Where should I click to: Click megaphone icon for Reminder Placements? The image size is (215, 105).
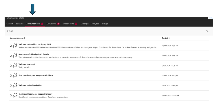pyautogui.click(x=15, y=95)
